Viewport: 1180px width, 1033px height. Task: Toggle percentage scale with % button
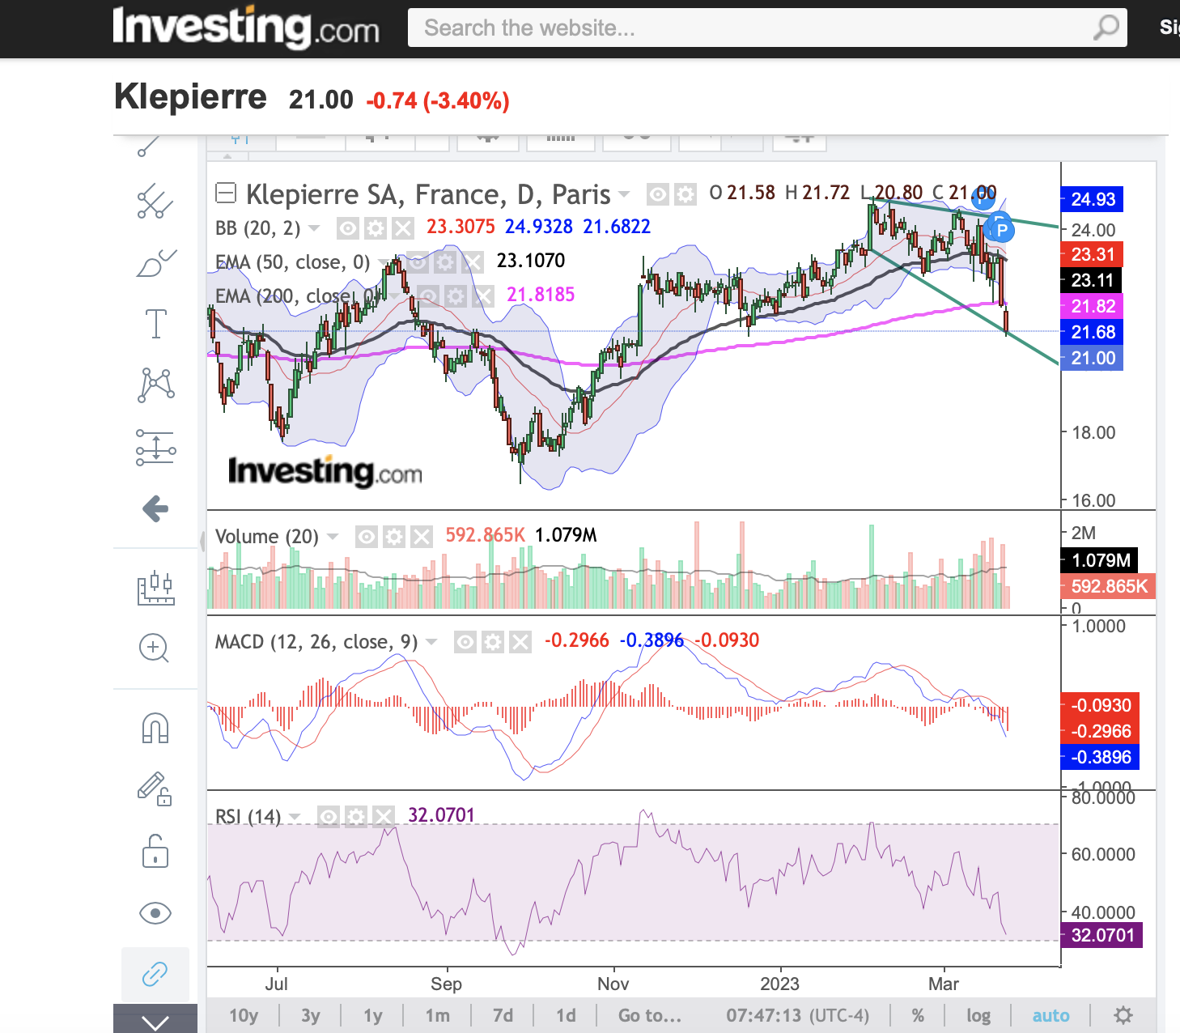[x=918, y=1015]
